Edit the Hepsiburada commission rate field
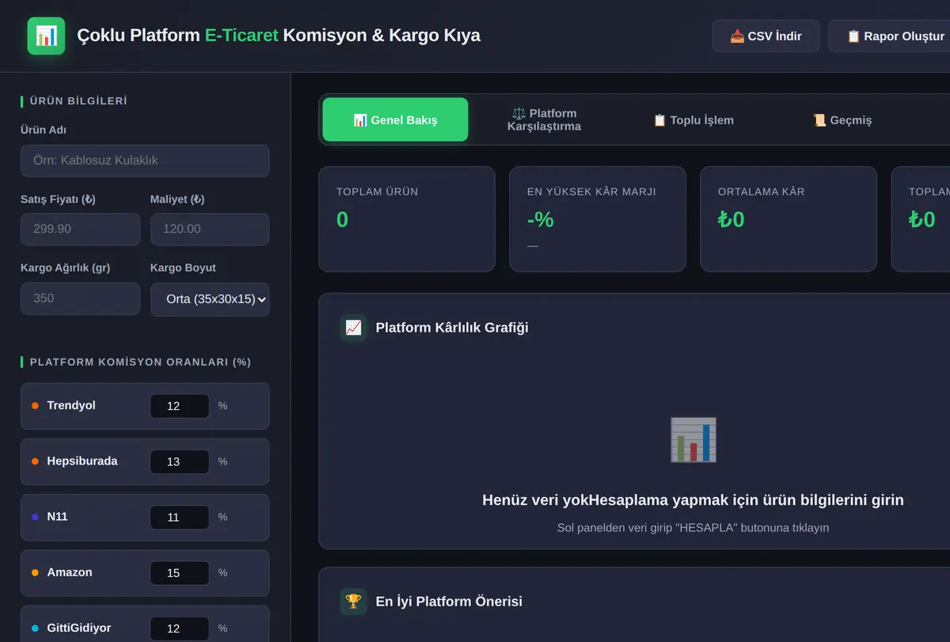This screenshot has height=642, width=950. [180, 462]
